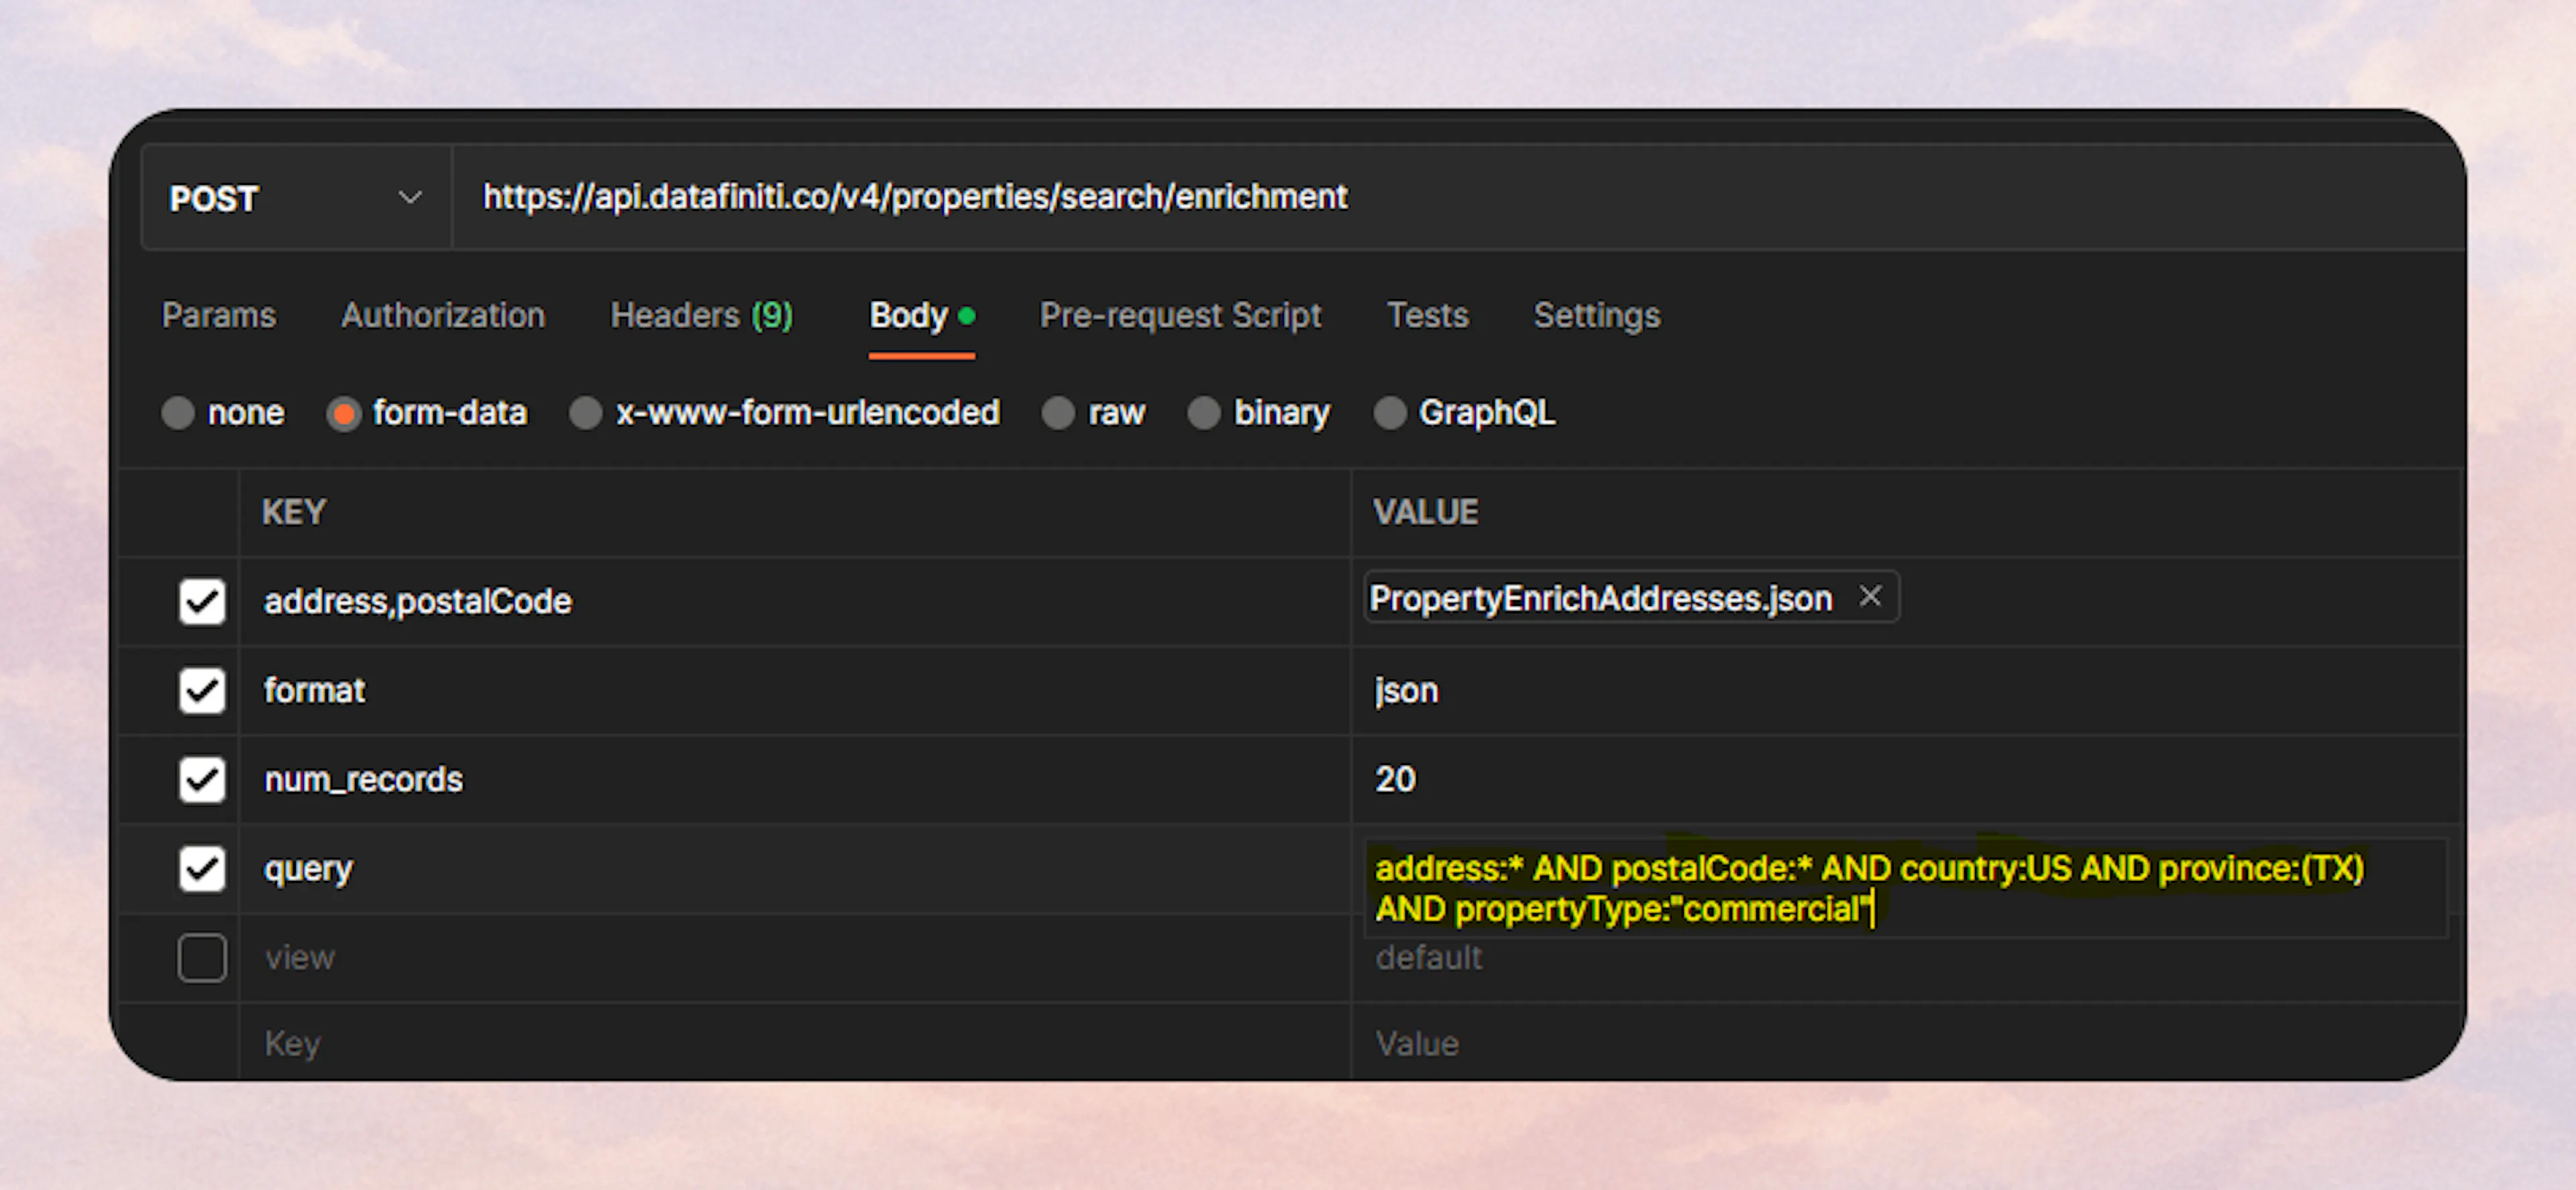
Task: Open the Settings tab
Action: (1596, 316)
